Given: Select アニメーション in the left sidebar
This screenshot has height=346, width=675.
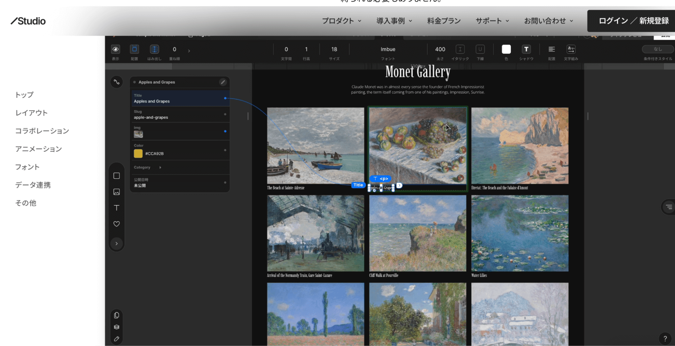Looking at the screenshot, I should 38,149.
